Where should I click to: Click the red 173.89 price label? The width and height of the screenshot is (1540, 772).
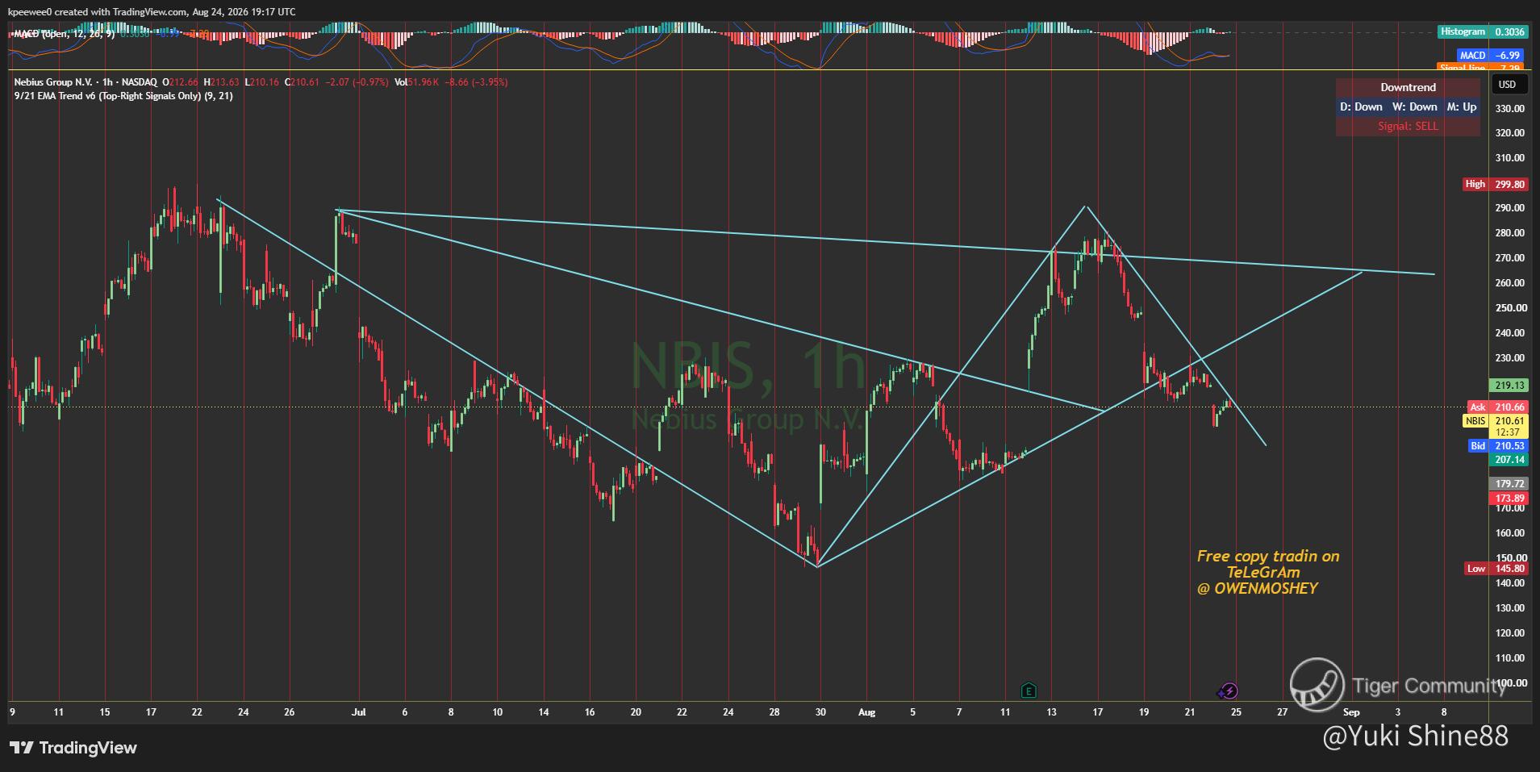(1509, 499)
